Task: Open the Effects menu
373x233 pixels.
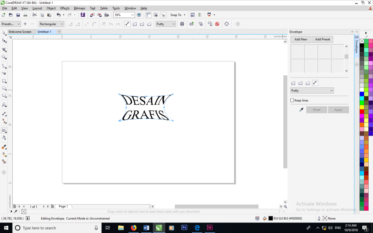Action: (x=65, y=8)
